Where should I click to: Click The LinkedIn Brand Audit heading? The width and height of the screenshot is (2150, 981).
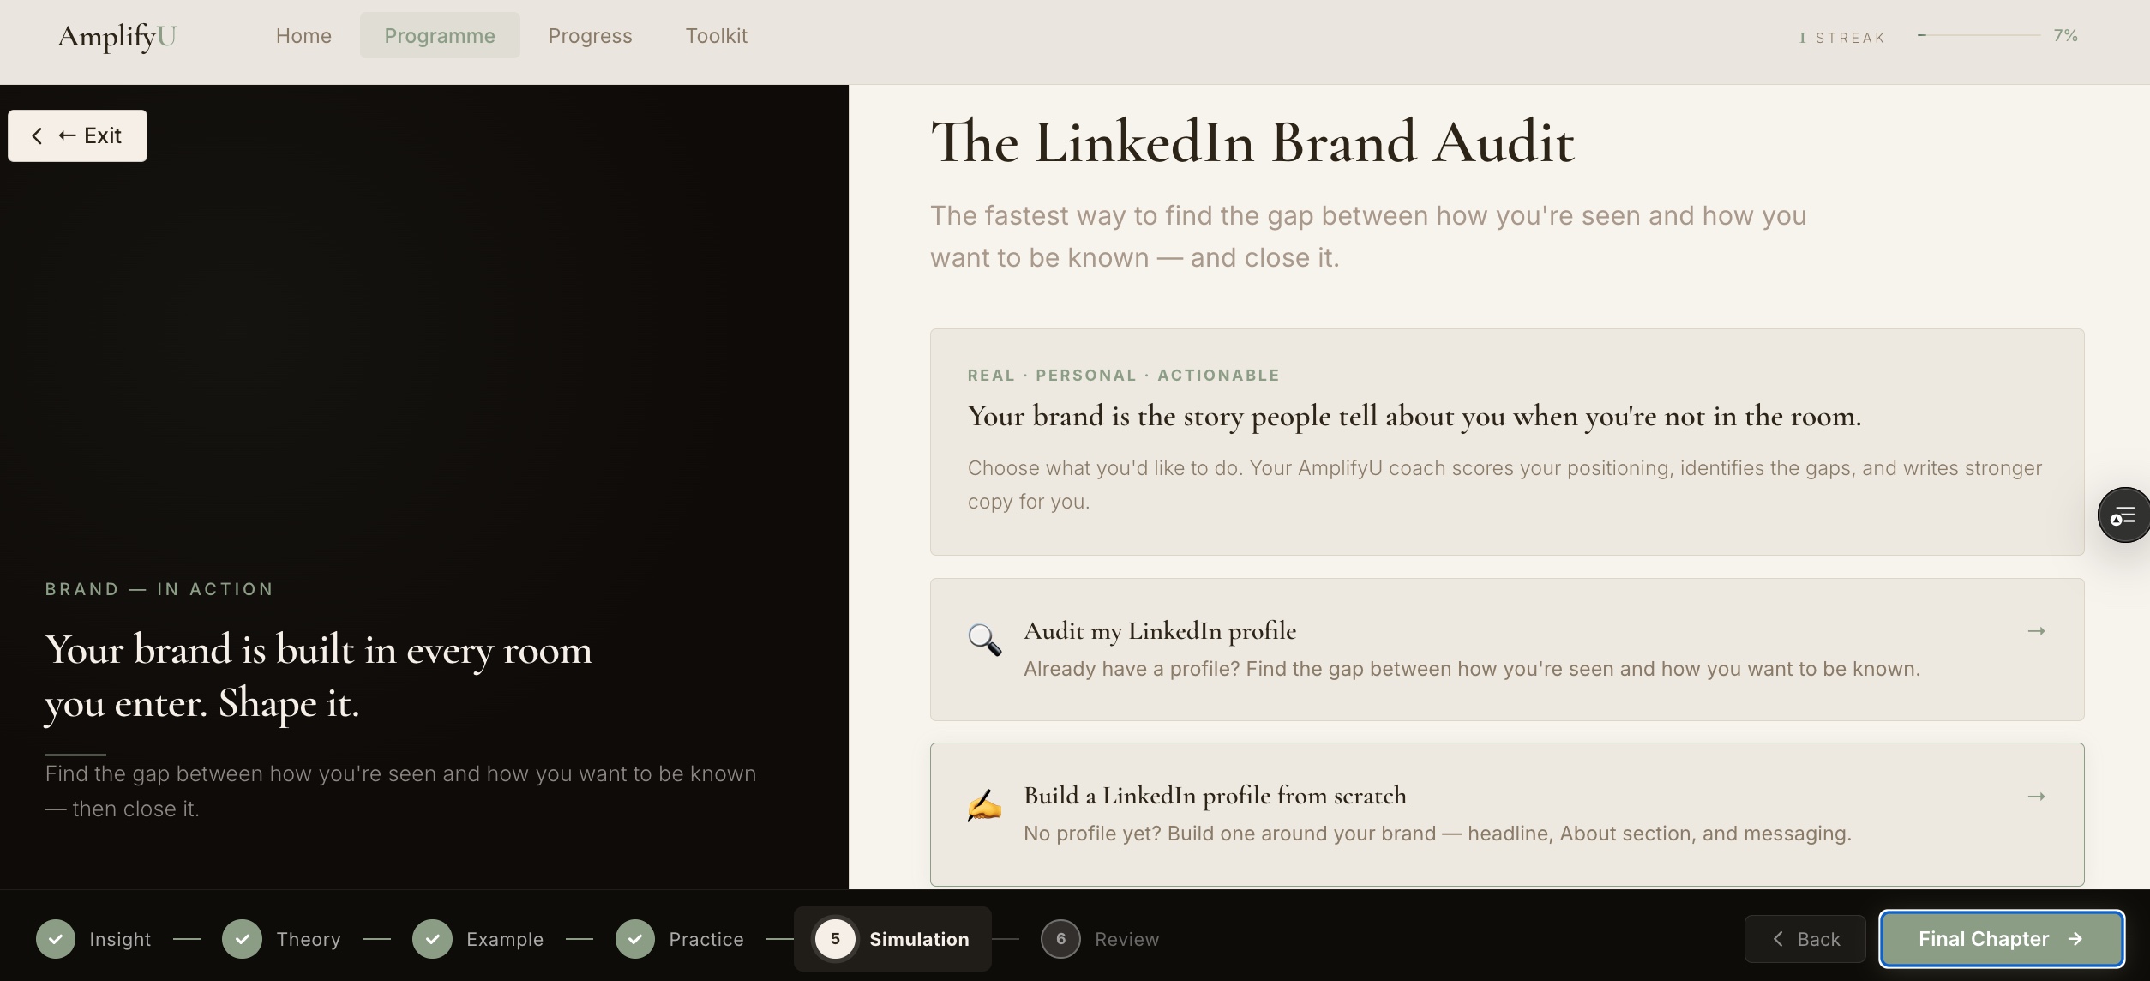coord(1252,141)
